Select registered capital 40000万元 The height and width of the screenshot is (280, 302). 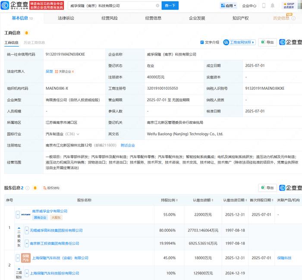156,77
